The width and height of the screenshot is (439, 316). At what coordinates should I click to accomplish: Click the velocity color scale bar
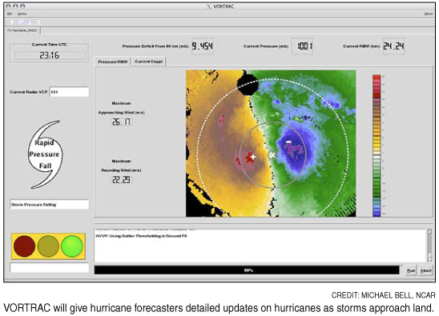tap(377, 146)
